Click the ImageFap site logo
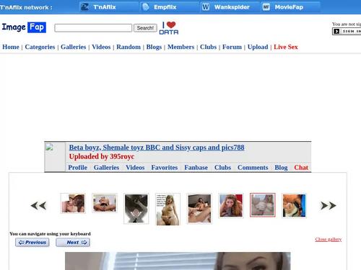Screen dimensions: 361x270 click(x=24, y=27)
